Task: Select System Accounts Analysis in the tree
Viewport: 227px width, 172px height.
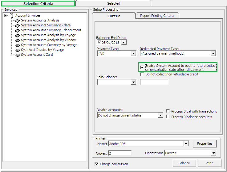Action: (x=40, y=20)
